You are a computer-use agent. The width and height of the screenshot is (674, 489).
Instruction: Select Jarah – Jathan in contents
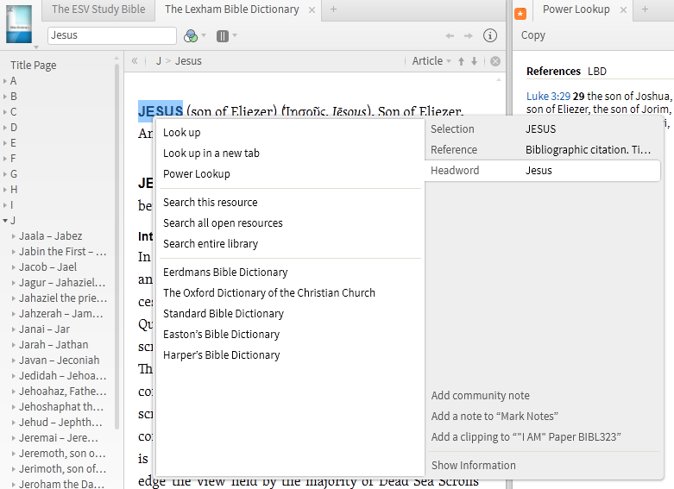point(54,345)
